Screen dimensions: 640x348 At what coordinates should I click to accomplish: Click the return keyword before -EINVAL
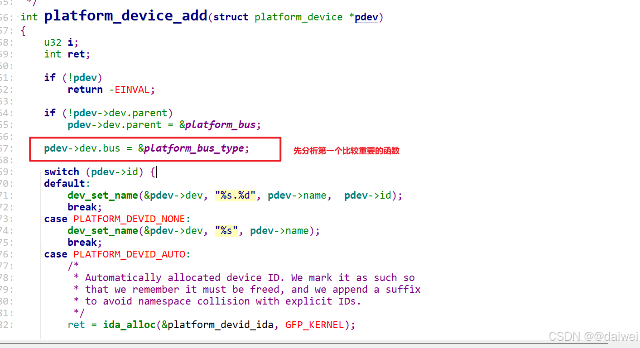tap(85, 90)
